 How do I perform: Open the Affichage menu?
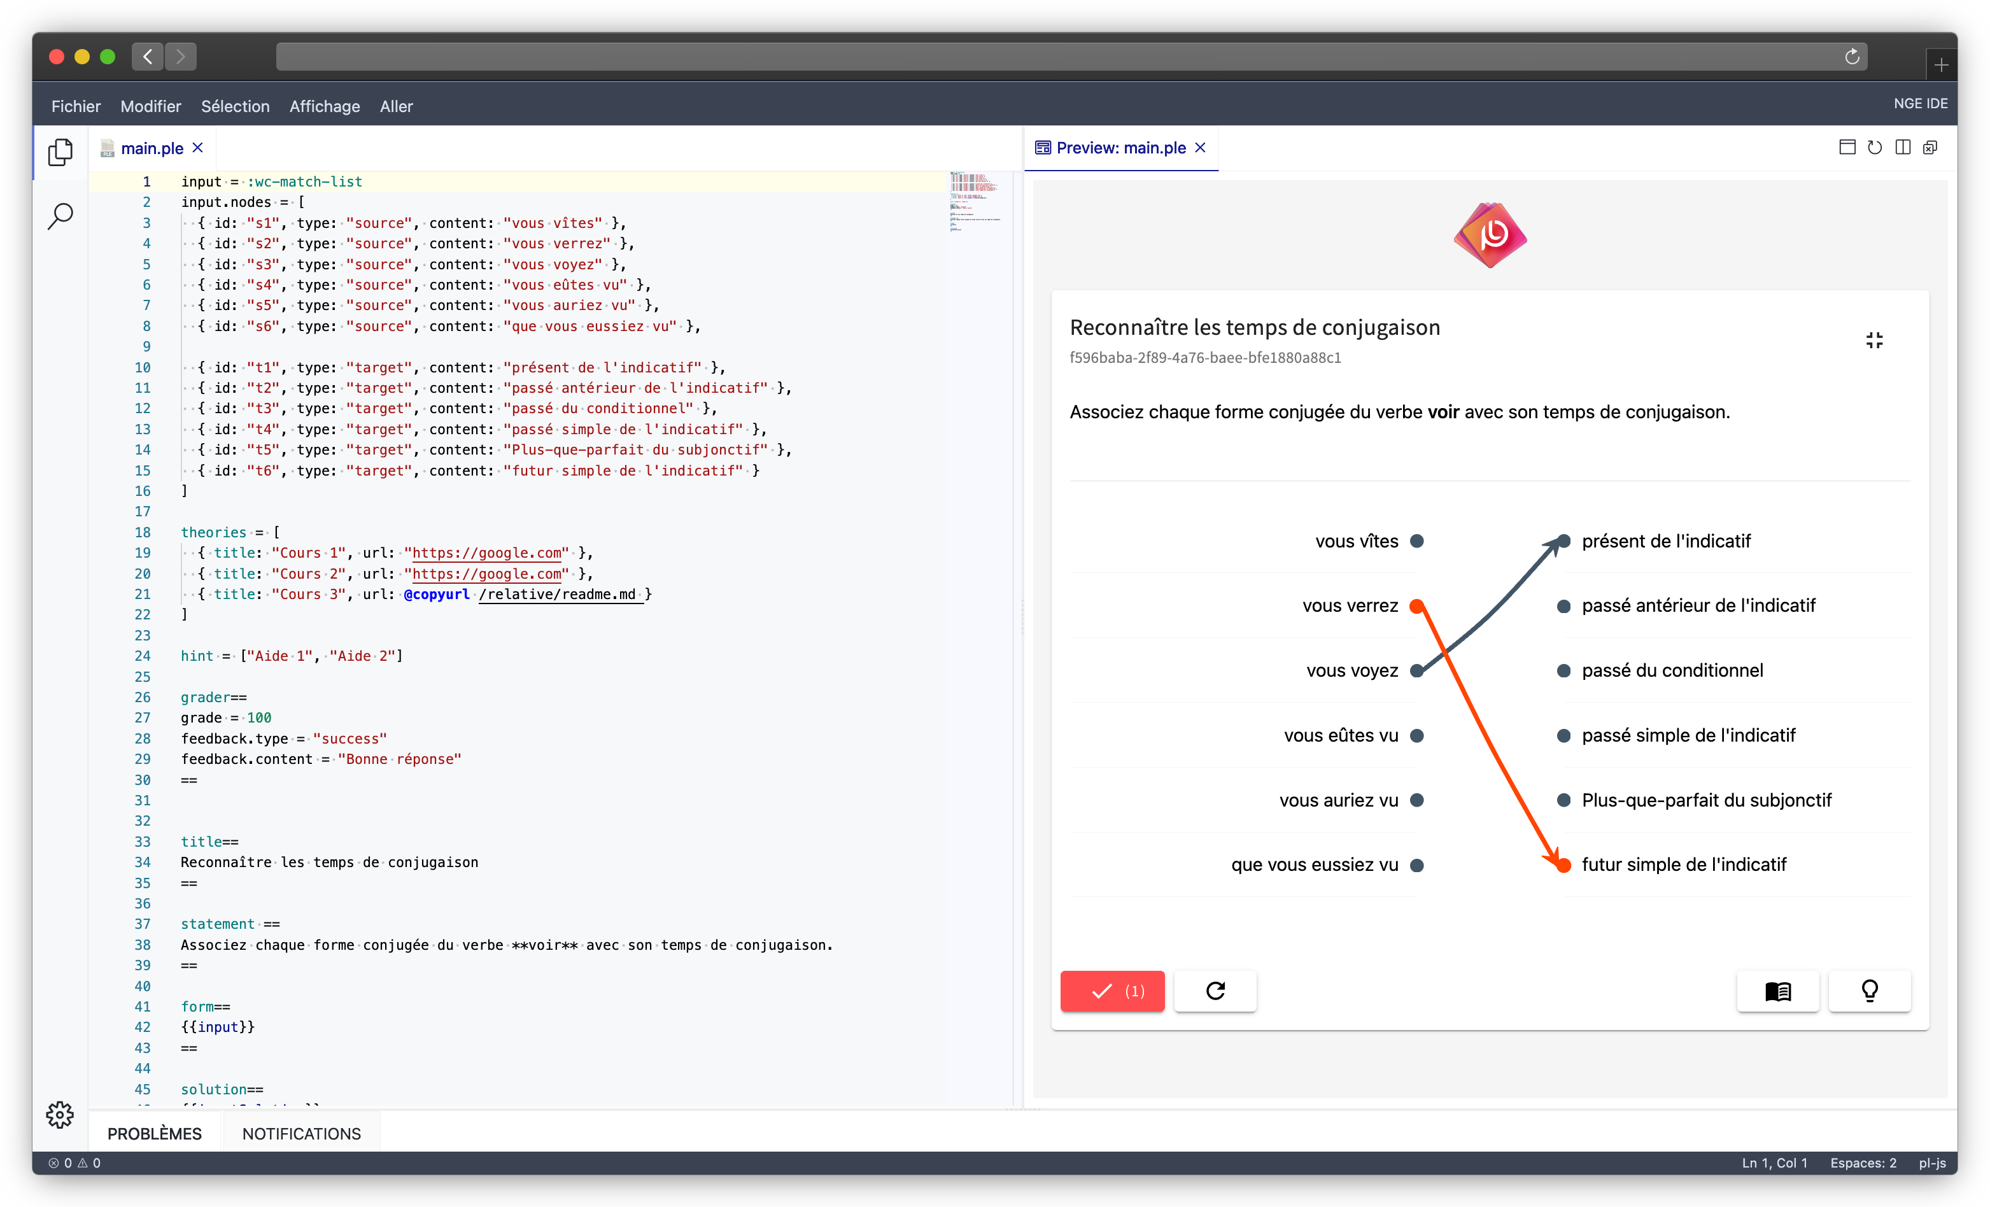[x=325, y=106]
